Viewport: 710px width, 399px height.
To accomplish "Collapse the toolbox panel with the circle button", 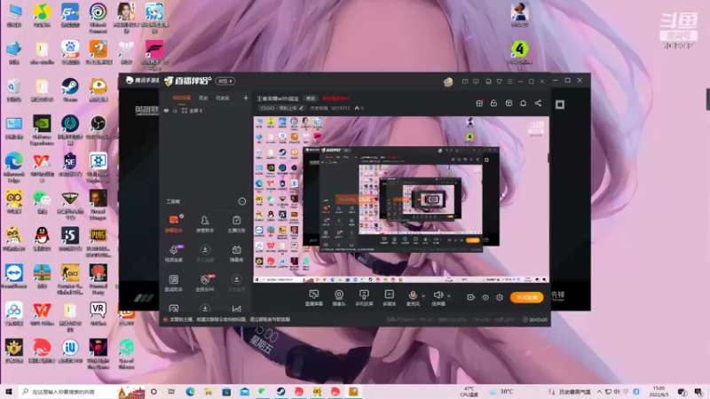I will tap(241, 201).
